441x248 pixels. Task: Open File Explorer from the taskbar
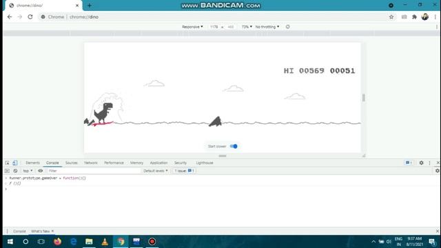[89, 242]
